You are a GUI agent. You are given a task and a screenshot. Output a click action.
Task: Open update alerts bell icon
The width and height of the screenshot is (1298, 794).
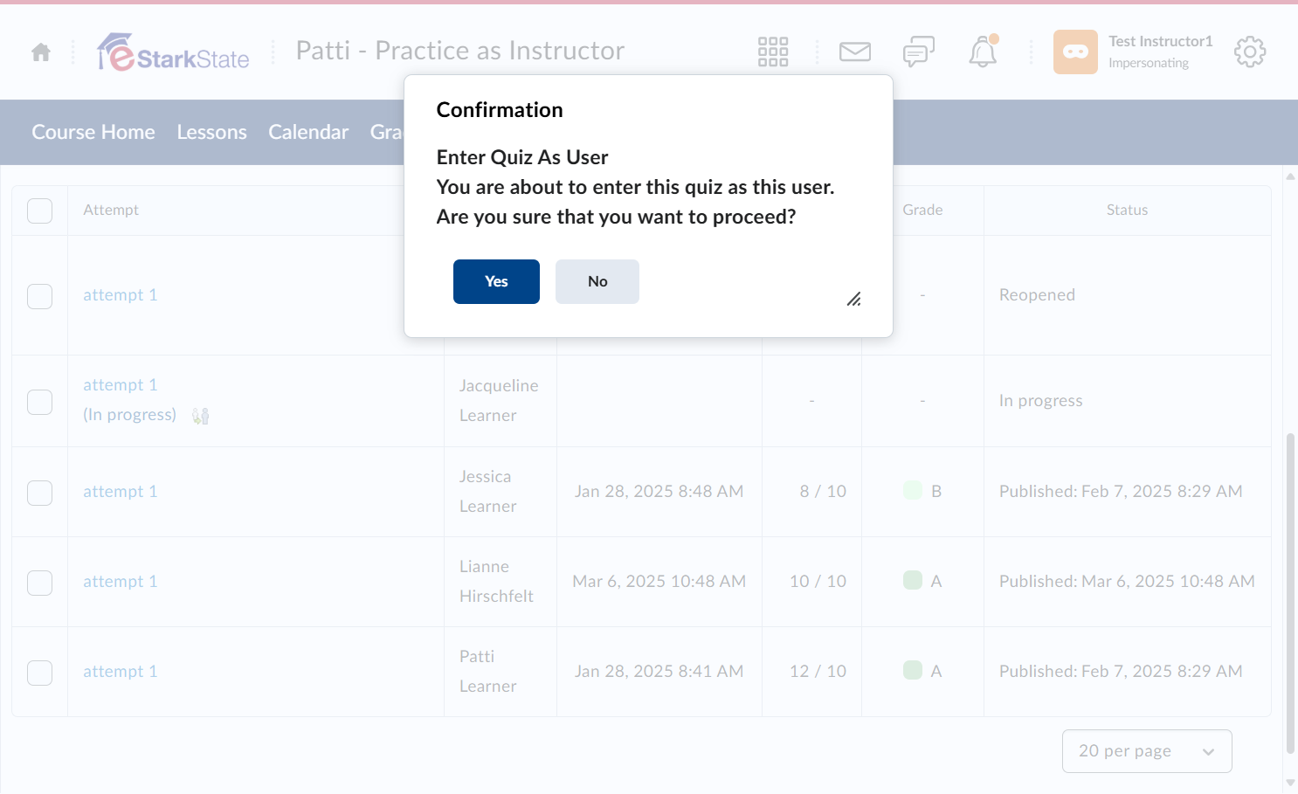[983, 52]
